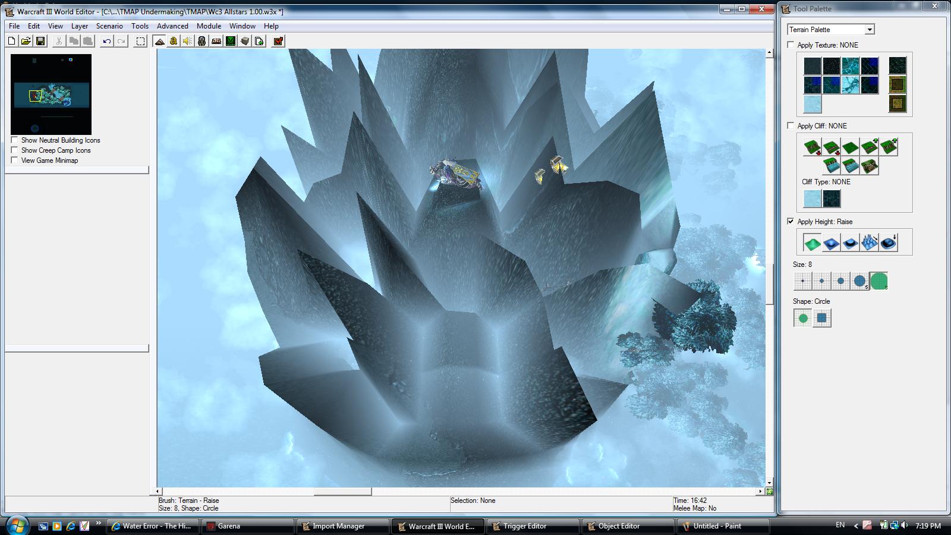Open the Sound Editor speaker icon

(x=187, y=41)
